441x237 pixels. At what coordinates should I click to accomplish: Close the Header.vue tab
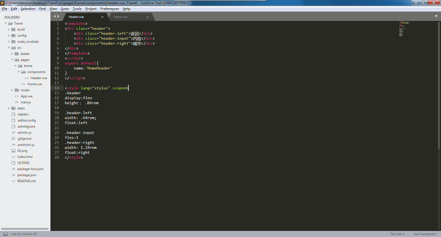pos(102,17)
